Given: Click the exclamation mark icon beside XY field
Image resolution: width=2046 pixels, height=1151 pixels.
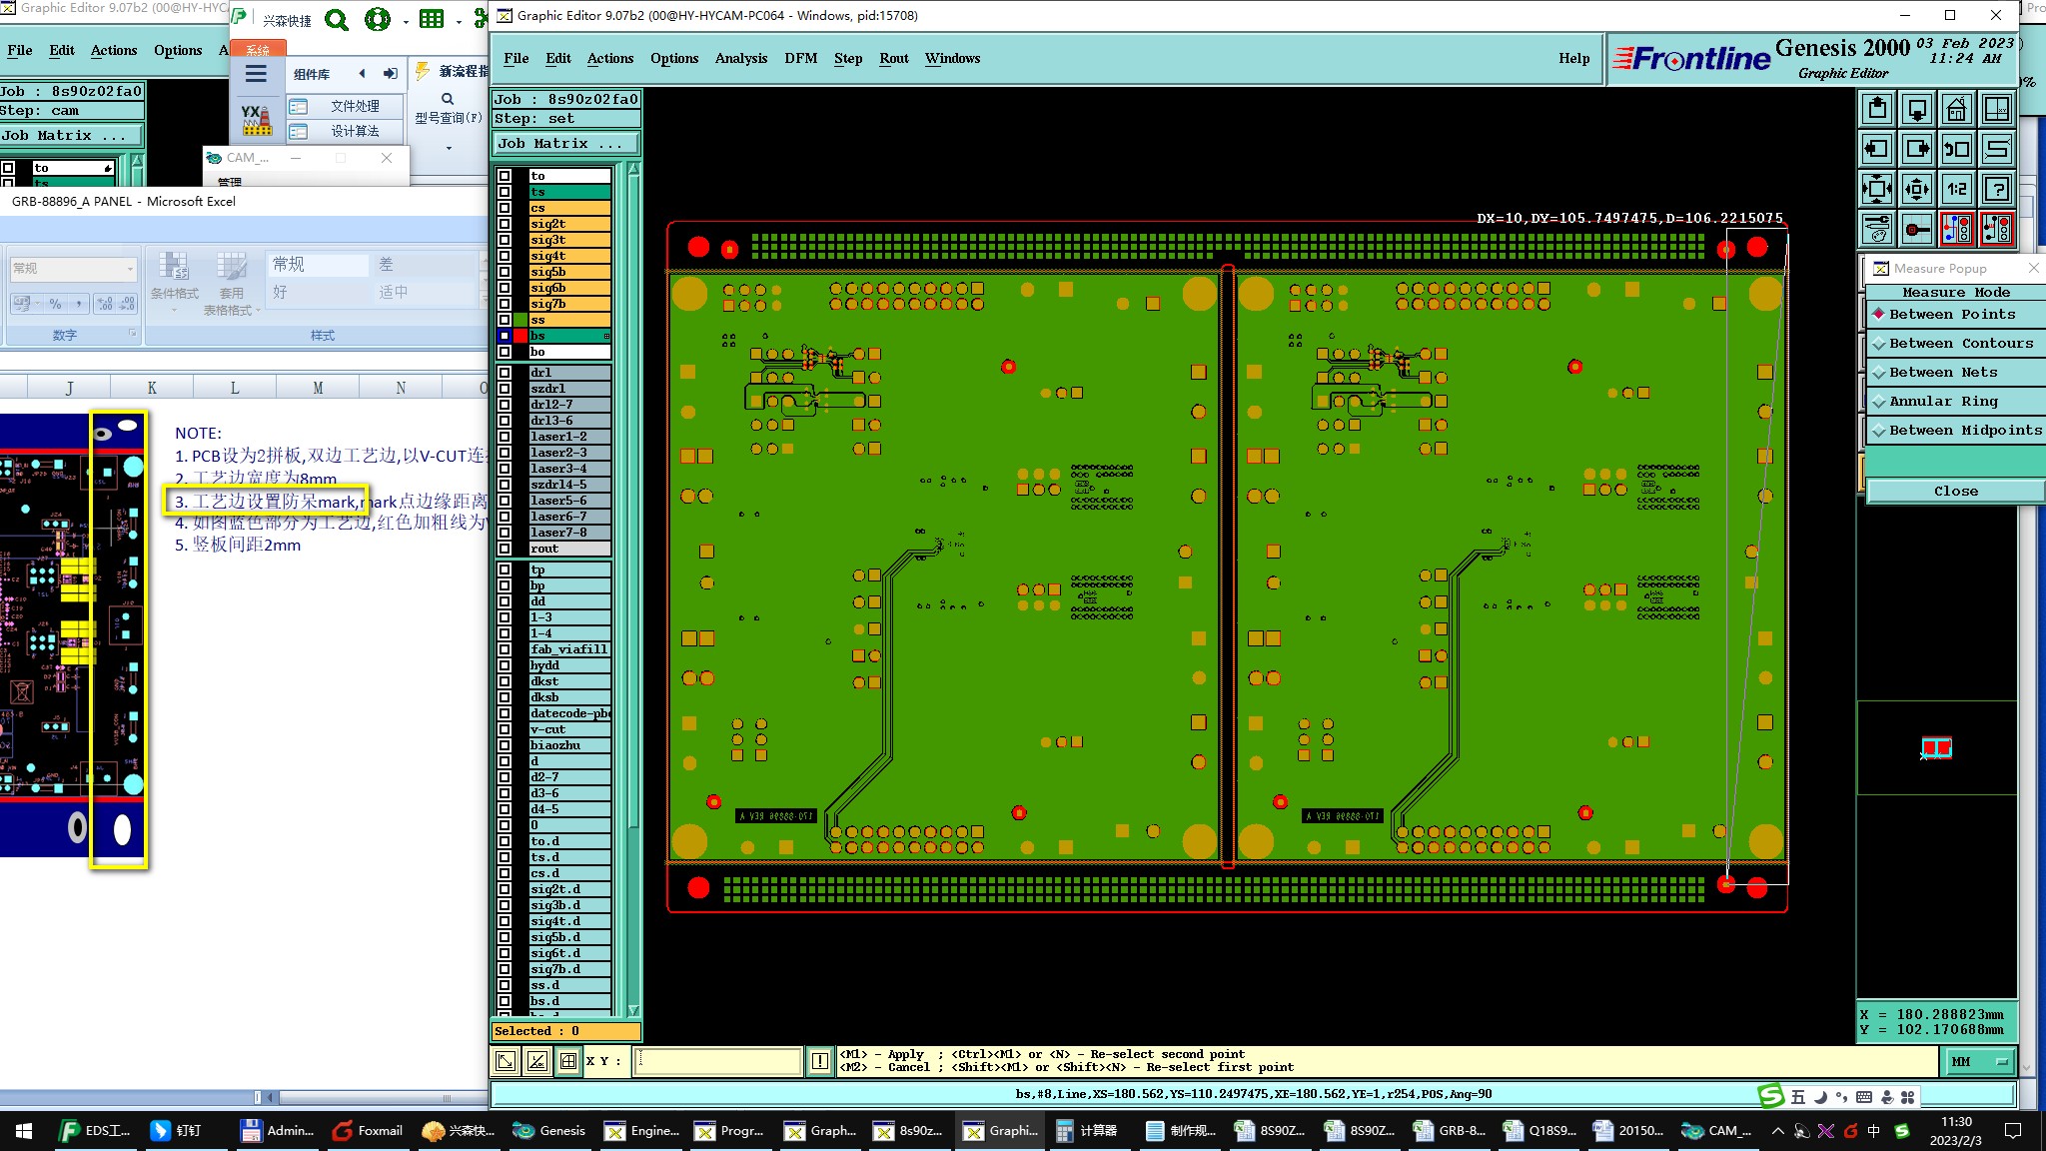Looking at the screenshot, I should pos(819,1061).
